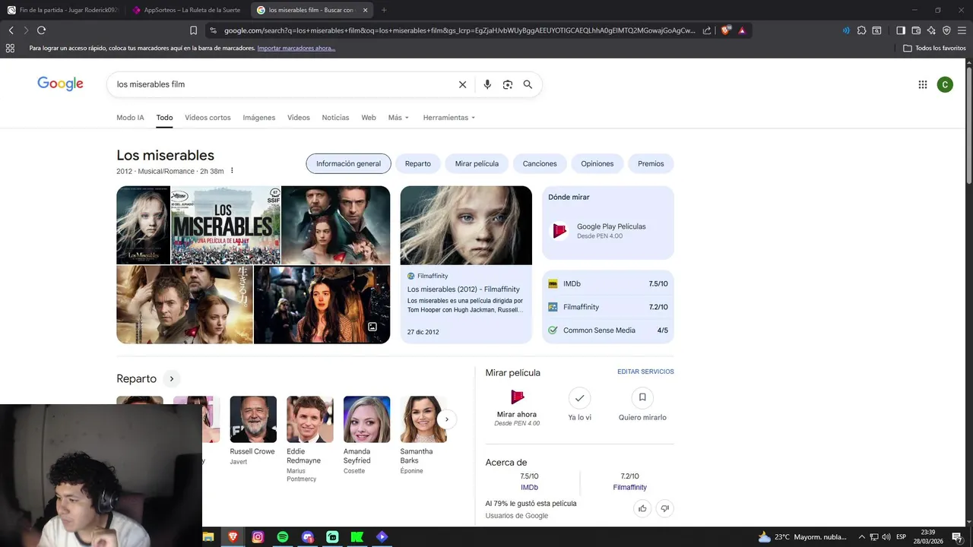Open the Google apps grid
The height and width of the screenshot is (547, 973).
pos(923,84)
